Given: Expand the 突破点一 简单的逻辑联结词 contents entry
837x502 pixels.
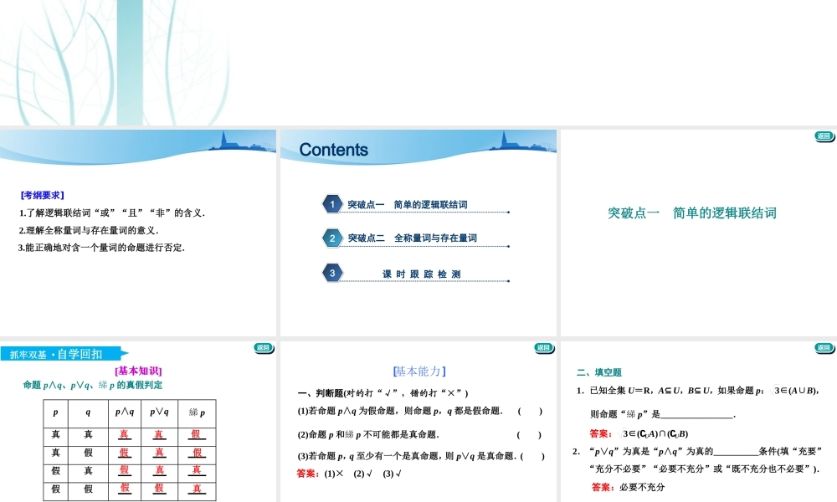Looking at the screenshot, I should [410, 203].
